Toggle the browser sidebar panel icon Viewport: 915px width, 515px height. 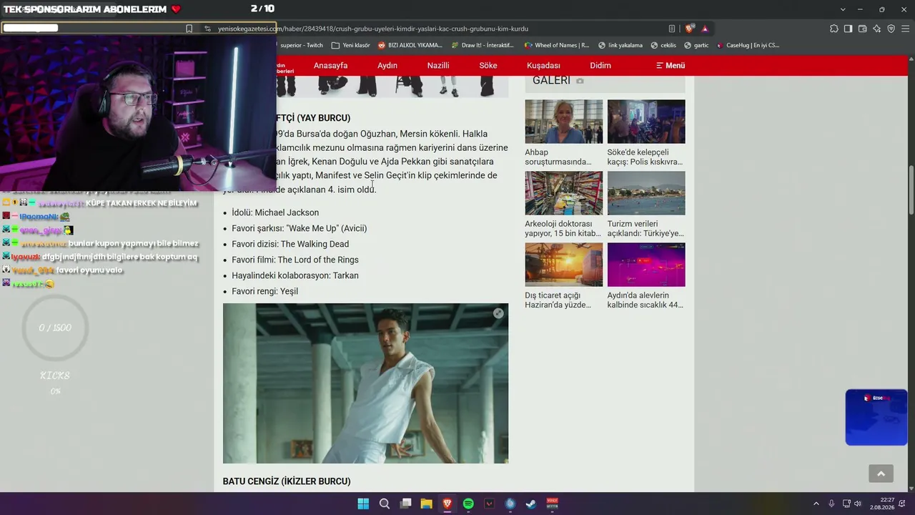(848, 29)
